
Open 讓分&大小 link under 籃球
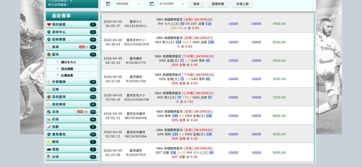[69, 62]
